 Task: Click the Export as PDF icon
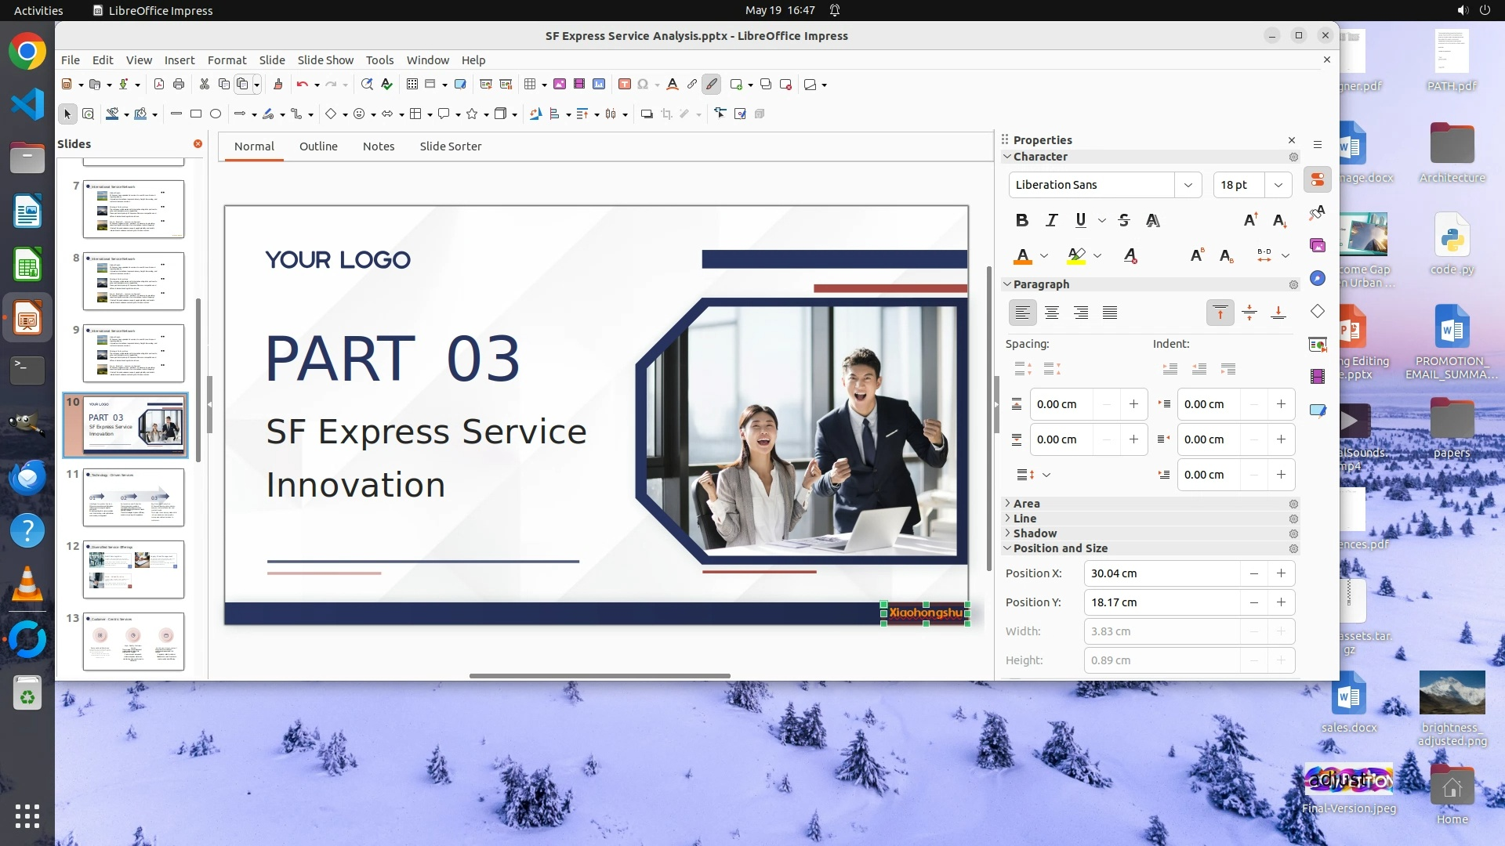[159, 85]
